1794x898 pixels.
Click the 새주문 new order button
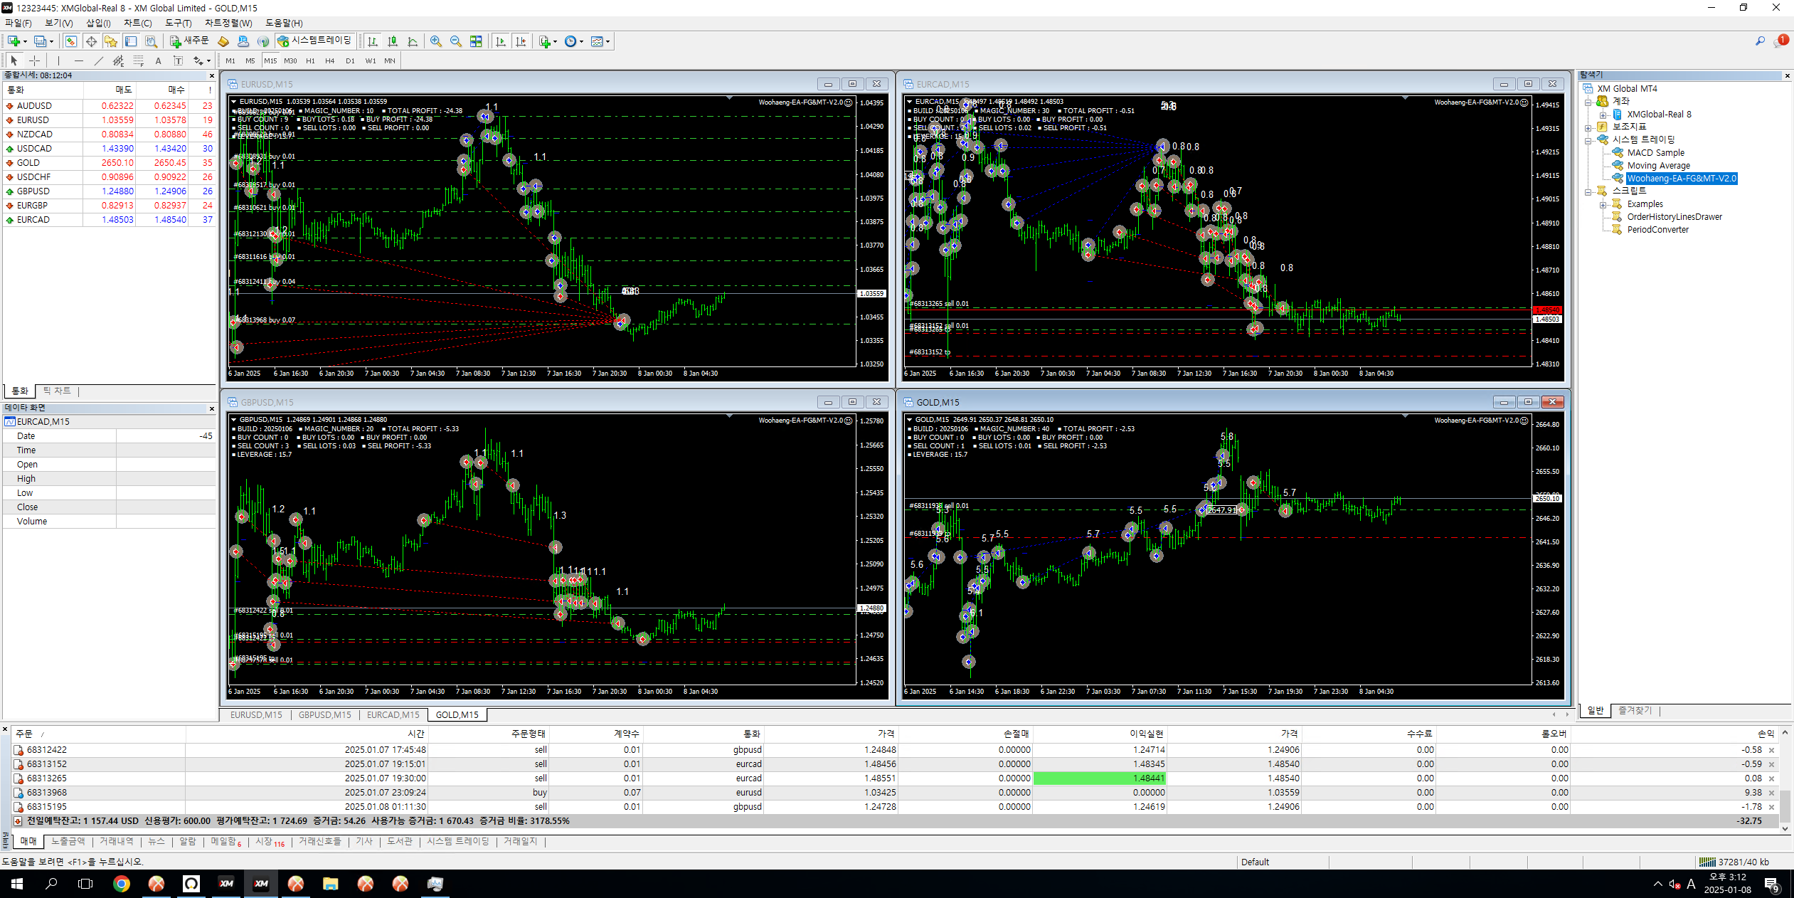click(189, 41)
